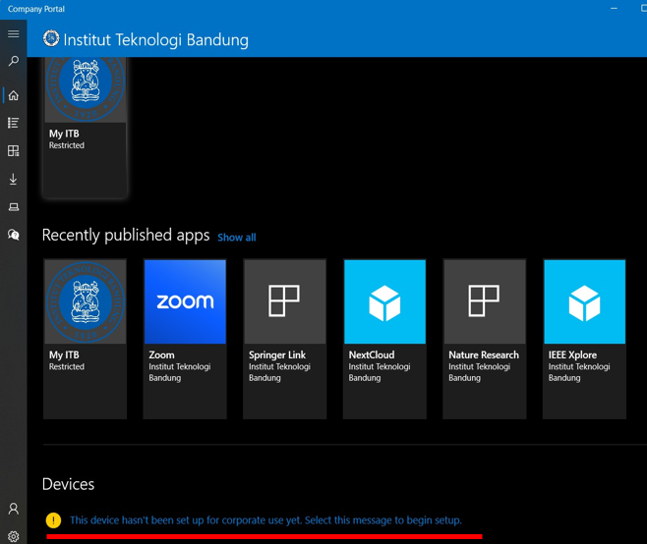Open the user account icon
The width and height of the screenshot is (647, 544).
(x=13, y=509)
